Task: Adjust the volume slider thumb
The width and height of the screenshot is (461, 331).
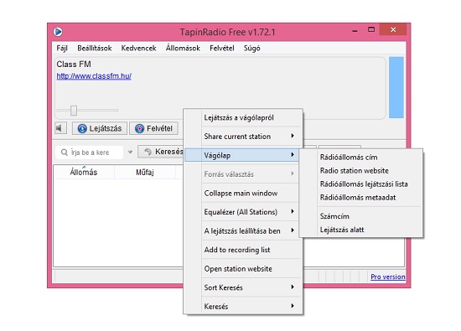Action: click(x=74, y=111)
